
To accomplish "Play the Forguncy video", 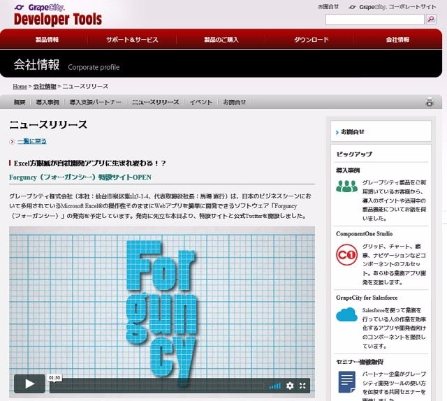I will [x=29, y=384].
